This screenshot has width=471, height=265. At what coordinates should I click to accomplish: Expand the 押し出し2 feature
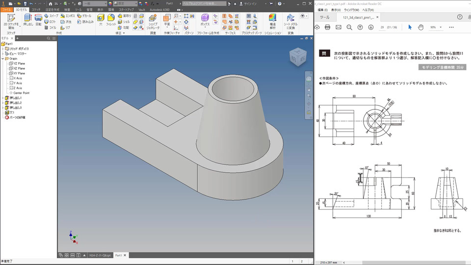coord(3,103)
